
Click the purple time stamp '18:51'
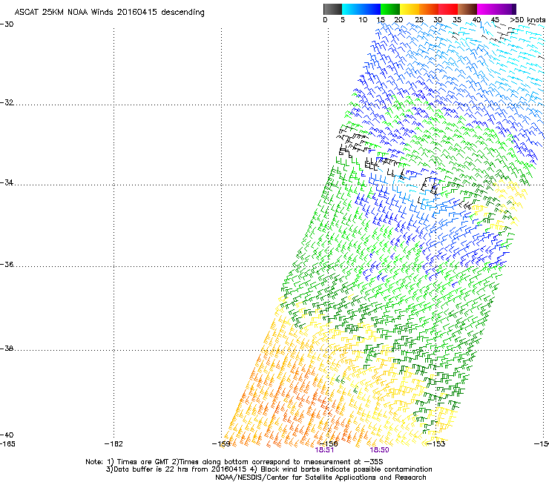point(324,450)
